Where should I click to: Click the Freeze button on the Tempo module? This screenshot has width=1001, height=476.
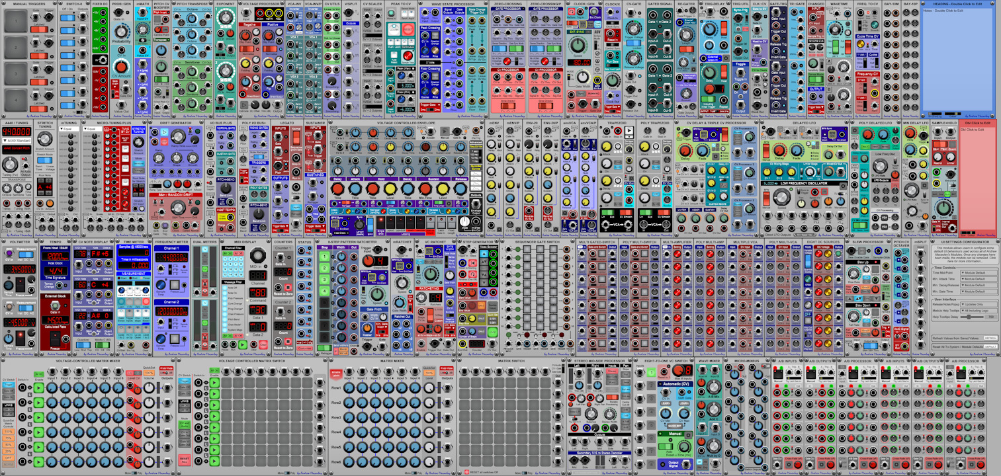coord(54,338)
